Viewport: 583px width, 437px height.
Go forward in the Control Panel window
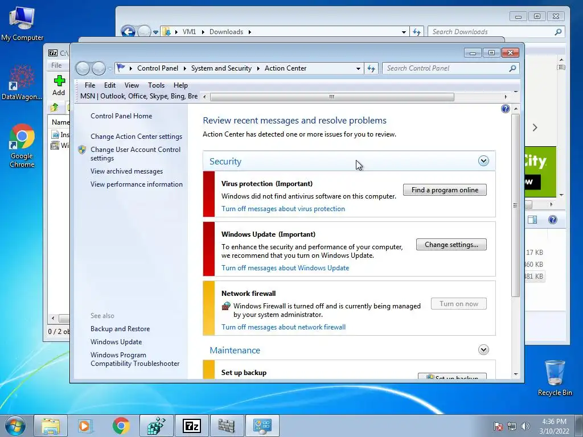click(98, 68)
